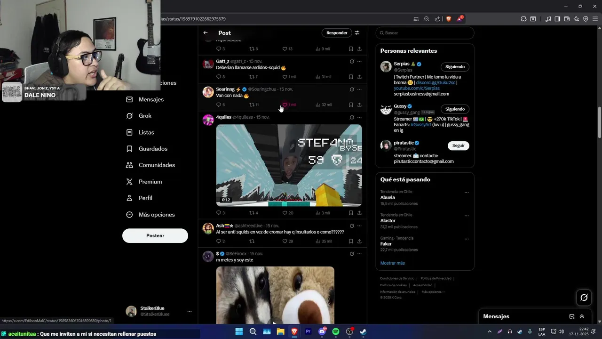This screenshot has height=339, width=602.
Task: Bookmark the Soarinng reply
Action: pos(351,105)
